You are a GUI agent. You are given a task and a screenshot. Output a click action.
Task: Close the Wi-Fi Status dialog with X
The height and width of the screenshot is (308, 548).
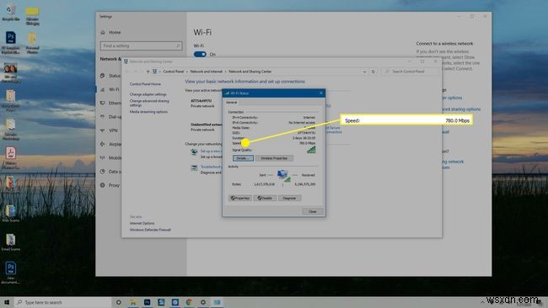pyautogui.click(x=321, y=93)
